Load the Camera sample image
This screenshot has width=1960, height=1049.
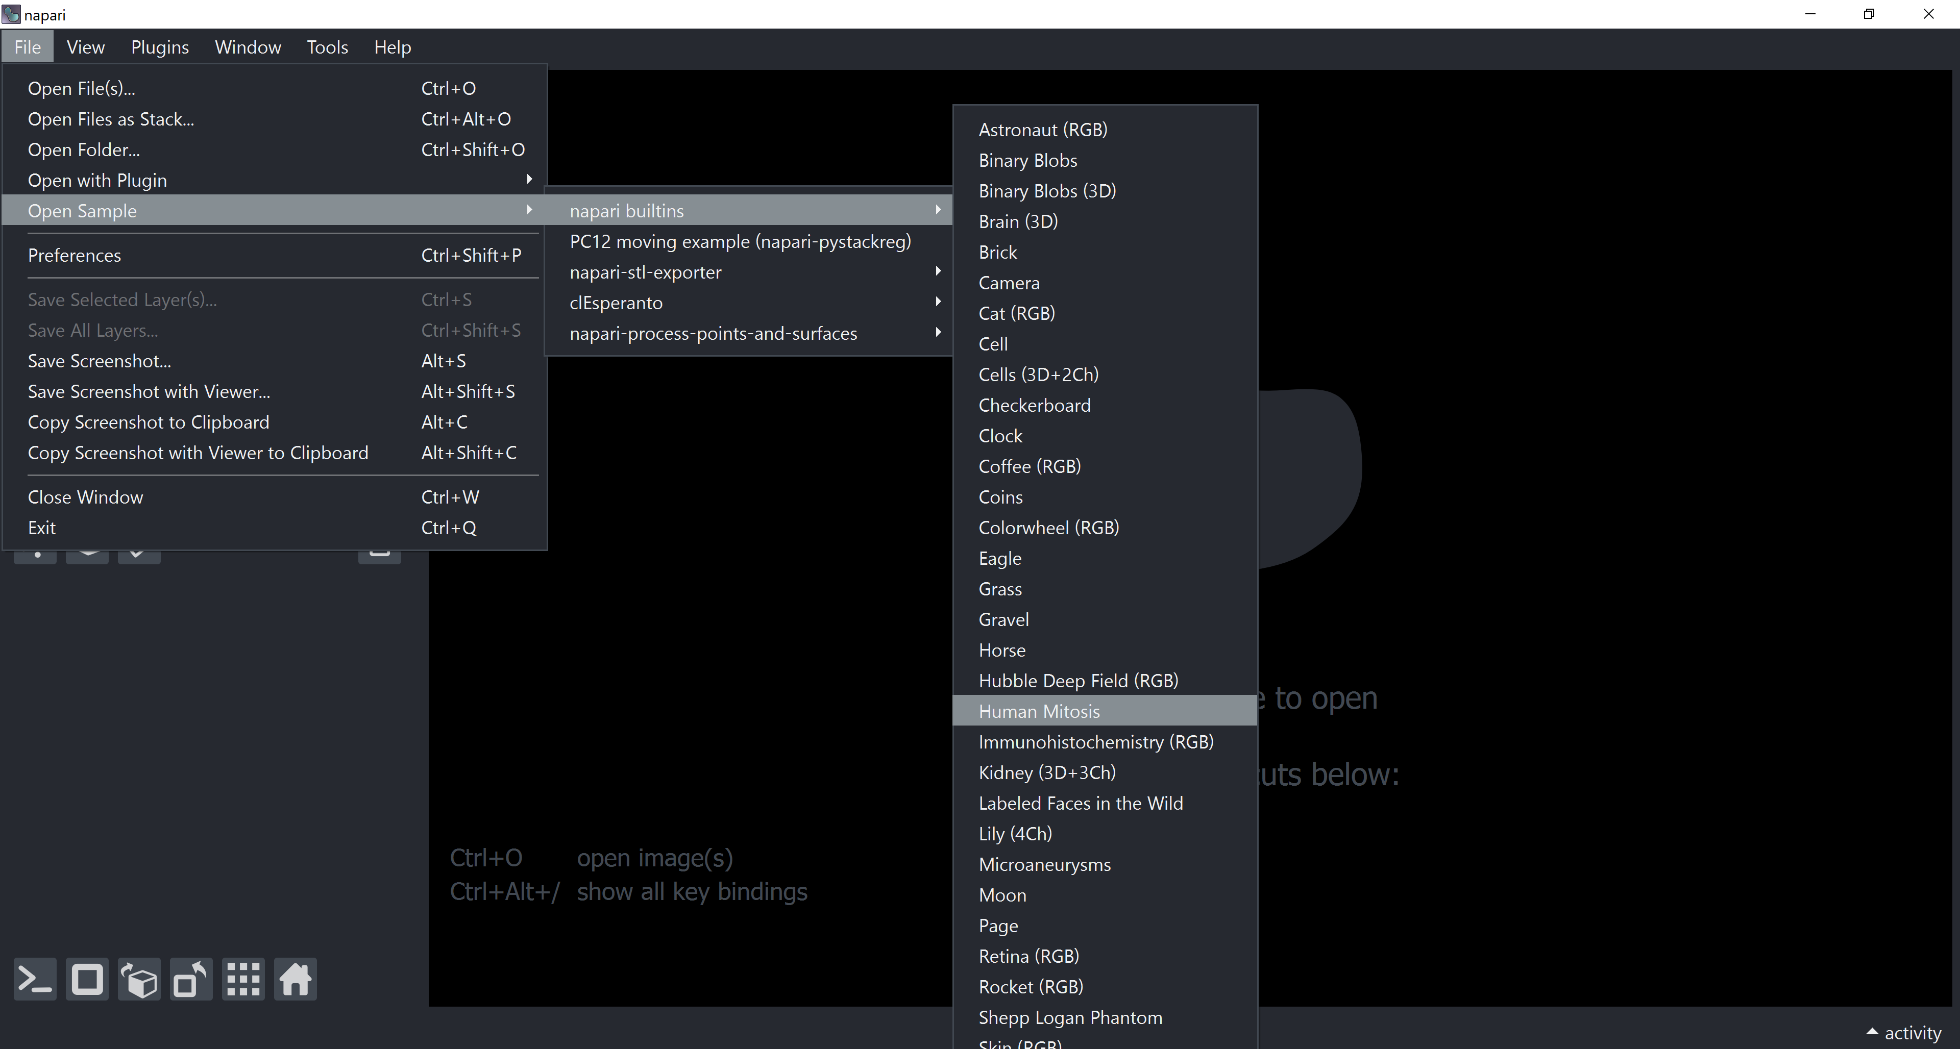(x=1105, y=283)
